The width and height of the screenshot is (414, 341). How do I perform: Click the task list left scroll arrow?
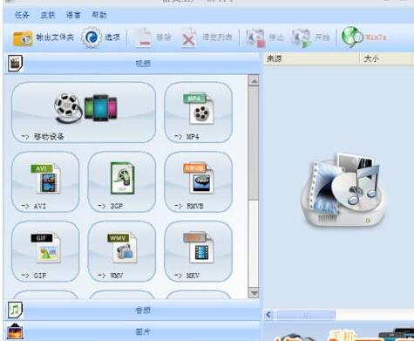pyautogui.click(x=268, y=315)
